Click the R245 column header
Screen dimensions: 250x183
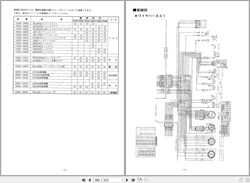(x=93, y=21)
